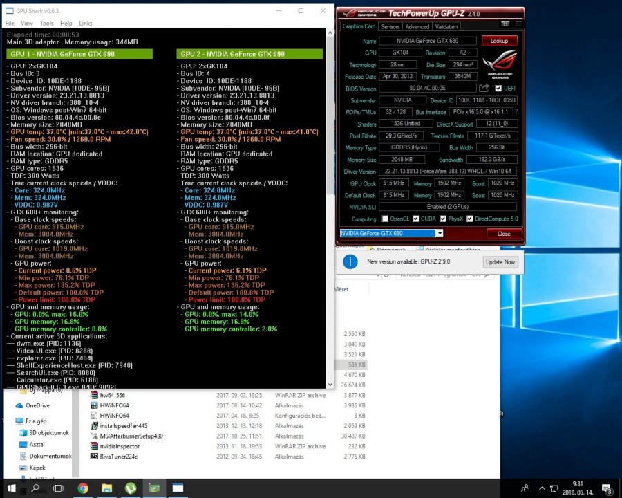Open the Links menu in GPU Shark
The width and height of the screenshot is (622, 498).
tap(86, 24)
